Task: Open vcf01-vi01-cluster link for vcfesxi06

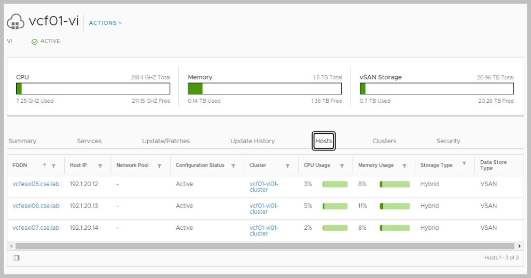Action: point(264,208)
